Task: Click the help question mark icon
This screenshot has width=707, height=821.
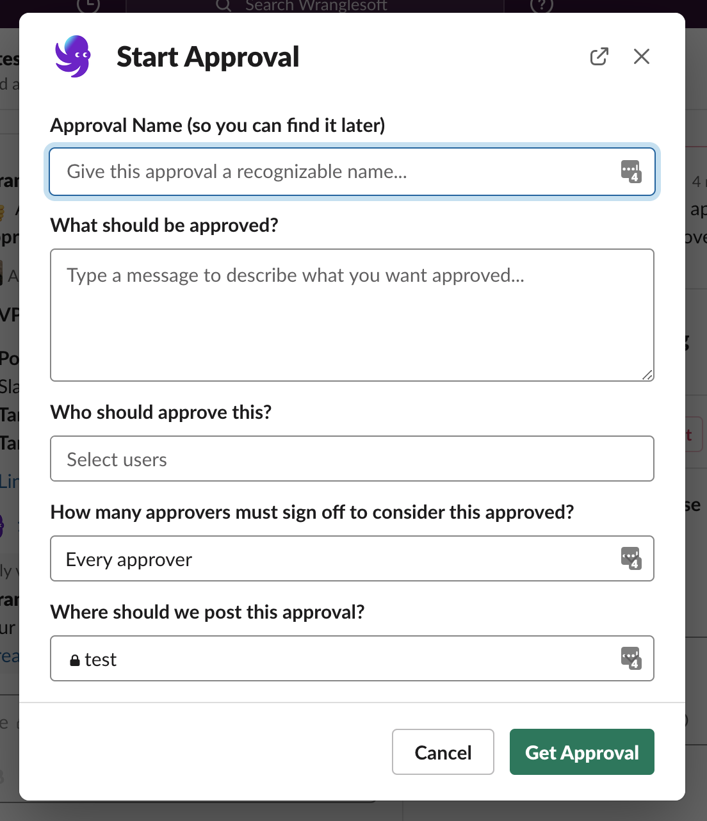Action: tap(541, 5)
